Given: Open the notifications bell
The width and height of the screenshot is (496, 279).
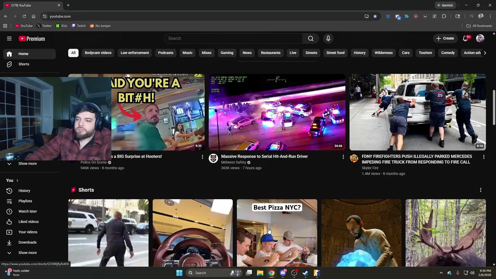Looking at the screenshot, I should pyautogui.click(x=466, y=38).
